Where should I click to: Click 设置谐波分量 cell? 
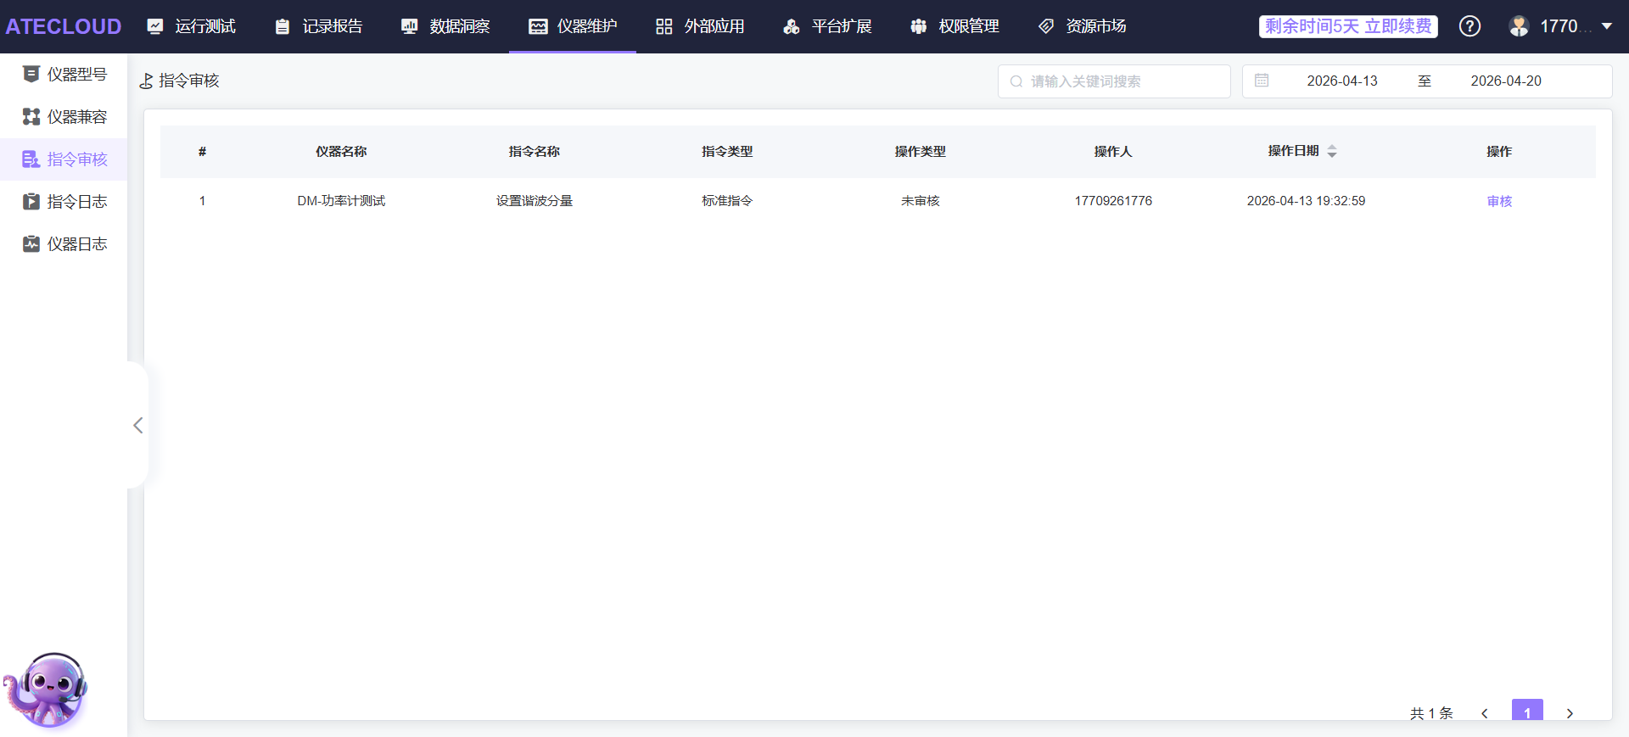(x=535, y=201)
